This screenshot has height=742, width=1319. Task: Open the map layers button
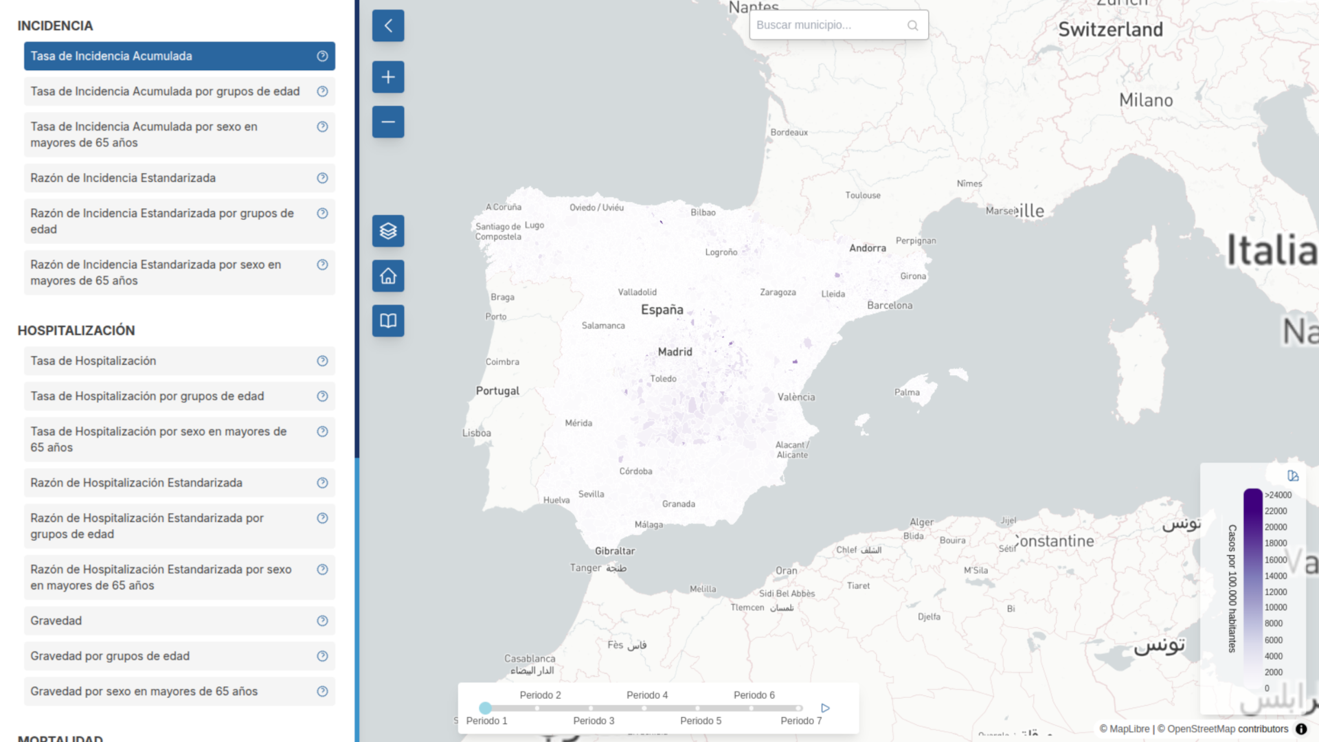point(388,231)
